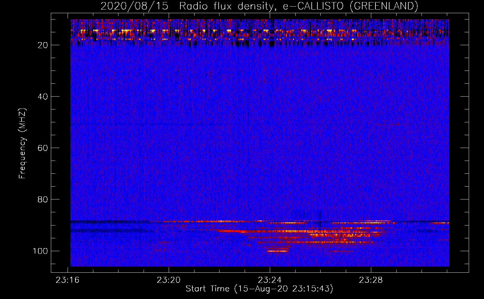Click the '80' frequency tick label
This screenshot has height=299, width=484.
pyautogui.click(x=43, y=199)
